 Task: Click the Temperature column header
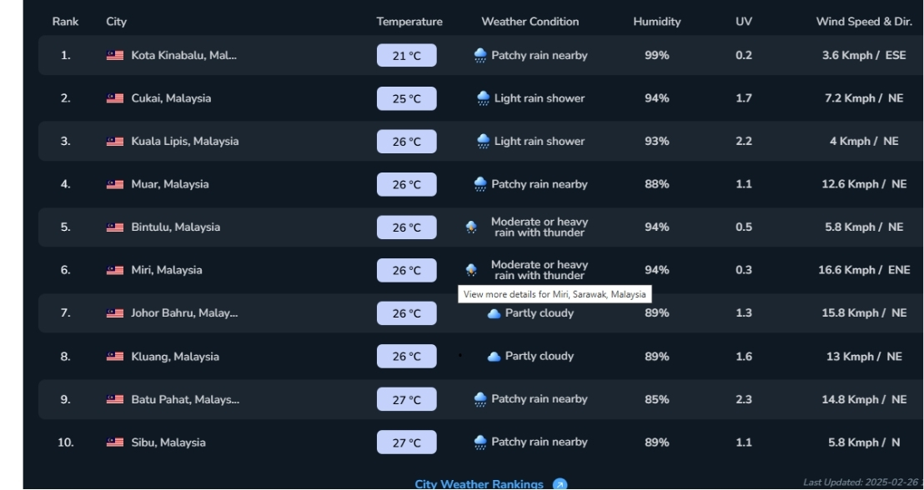409,22
